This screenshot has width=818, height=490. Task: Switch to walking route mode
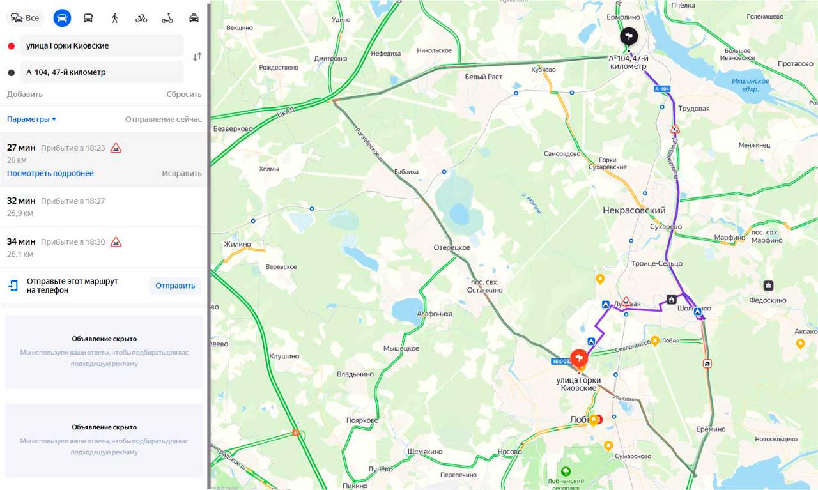(115, 18)
